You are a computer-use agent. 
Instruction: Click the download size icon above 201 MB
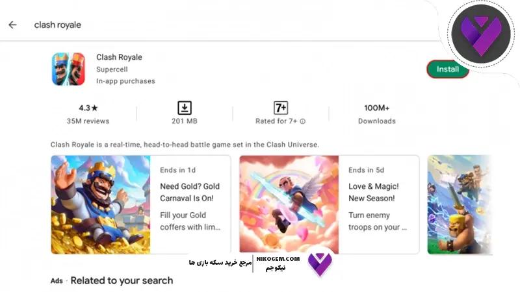tap(185, 108)
